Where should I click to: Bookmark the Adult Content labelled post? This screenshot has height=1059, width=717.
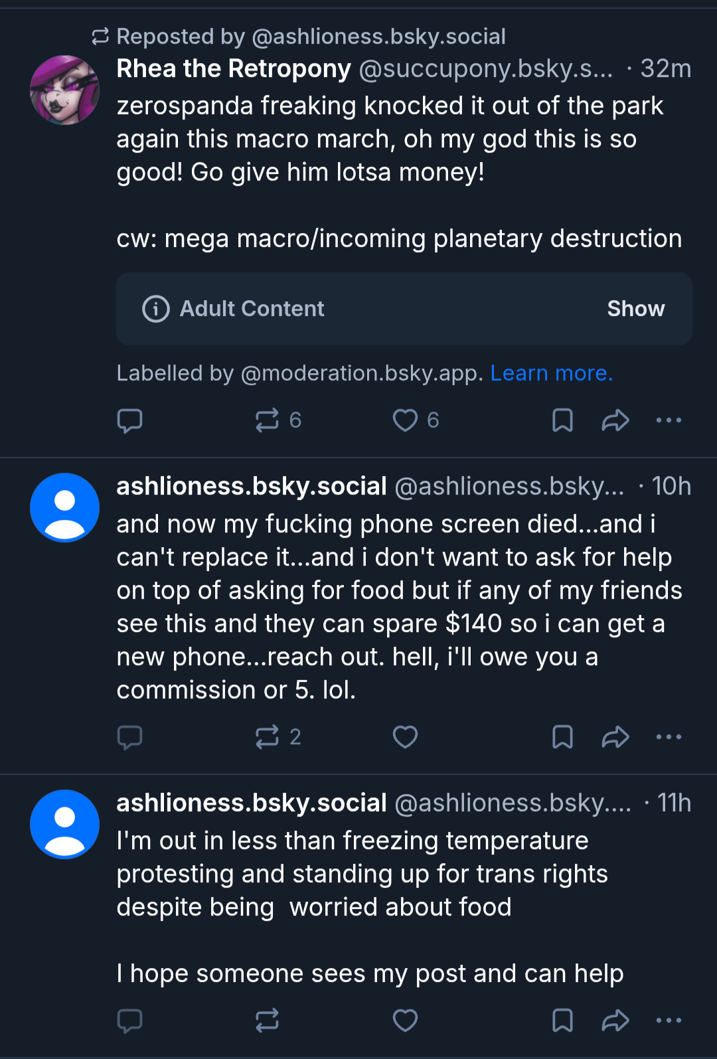[562, 420]
